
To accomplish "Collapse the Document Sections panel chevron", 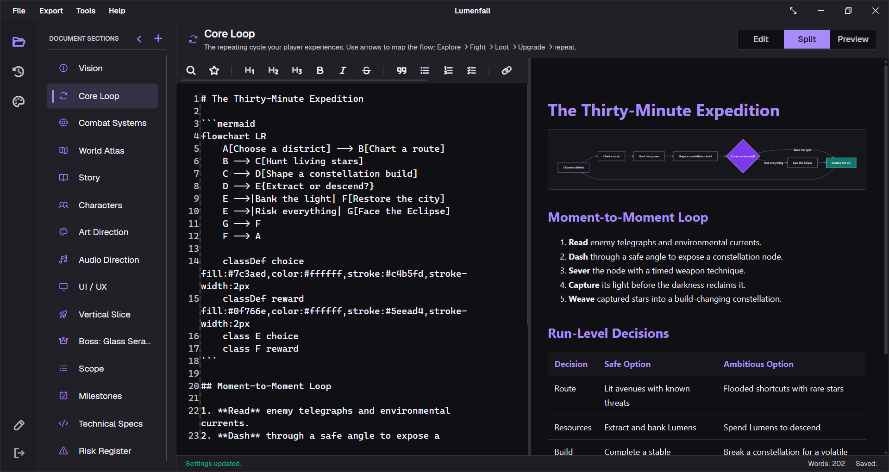I will 139,39.
